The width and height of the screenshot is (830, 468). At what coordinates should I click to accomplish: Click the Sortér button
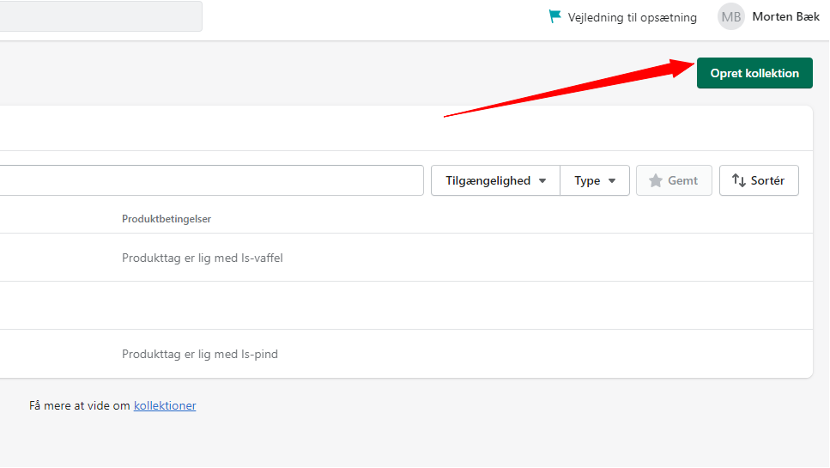click(759, 180)
